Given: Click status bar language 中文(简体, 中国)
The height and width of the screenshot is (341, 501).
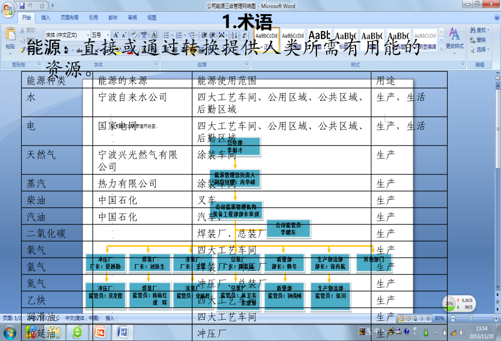Looking at the screenshot, I should [x=82, y=318].
